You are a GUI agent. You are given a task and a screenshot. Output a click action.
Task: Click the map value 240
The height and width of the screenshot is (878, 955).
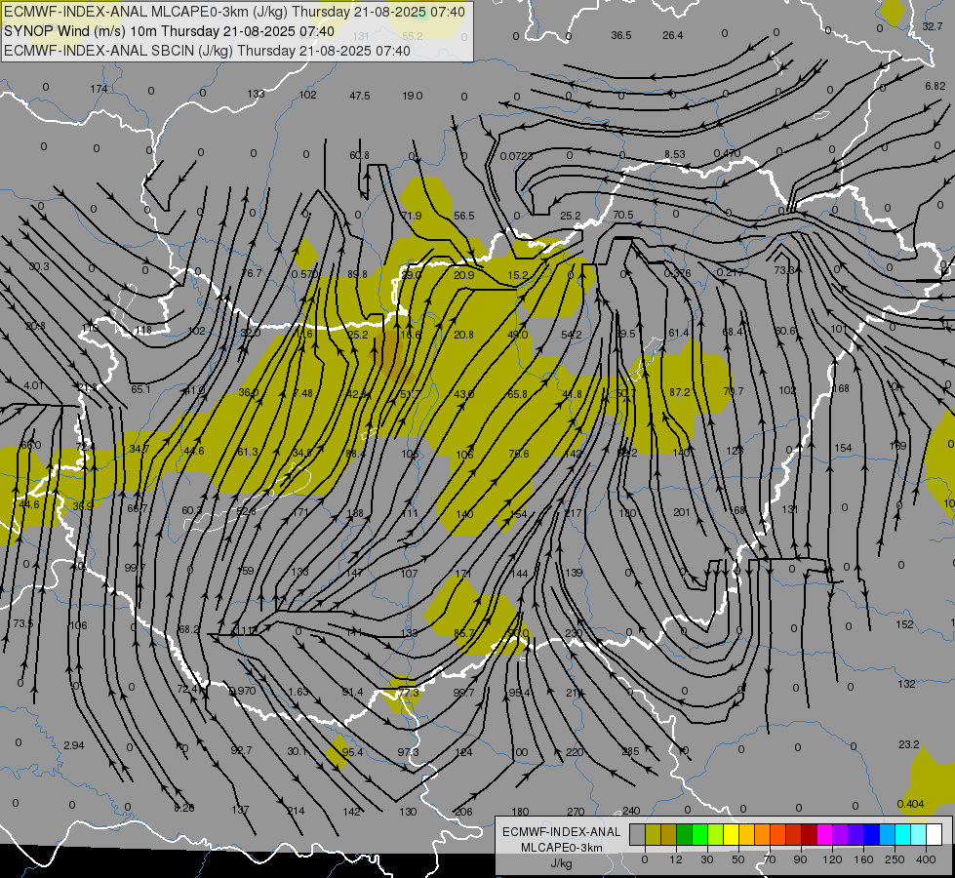click(x=631, y=811)
